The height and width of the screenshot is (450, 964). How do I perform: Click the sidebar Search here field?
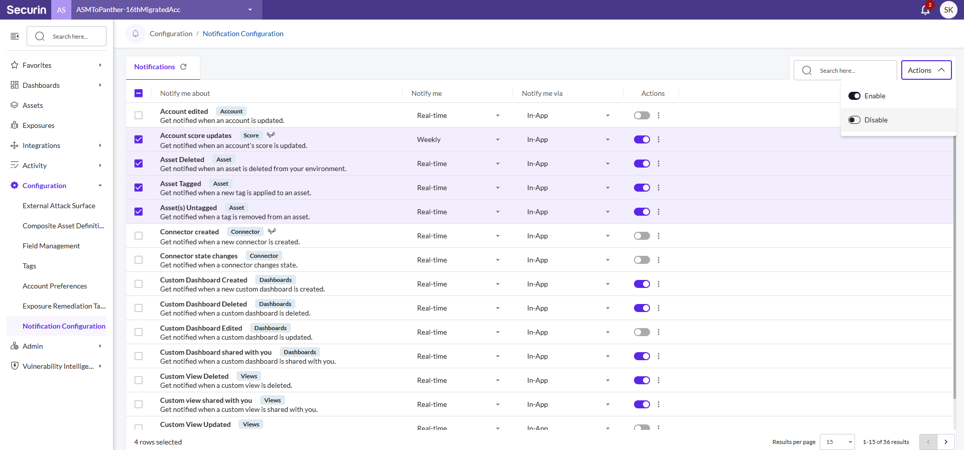point(66,36)
